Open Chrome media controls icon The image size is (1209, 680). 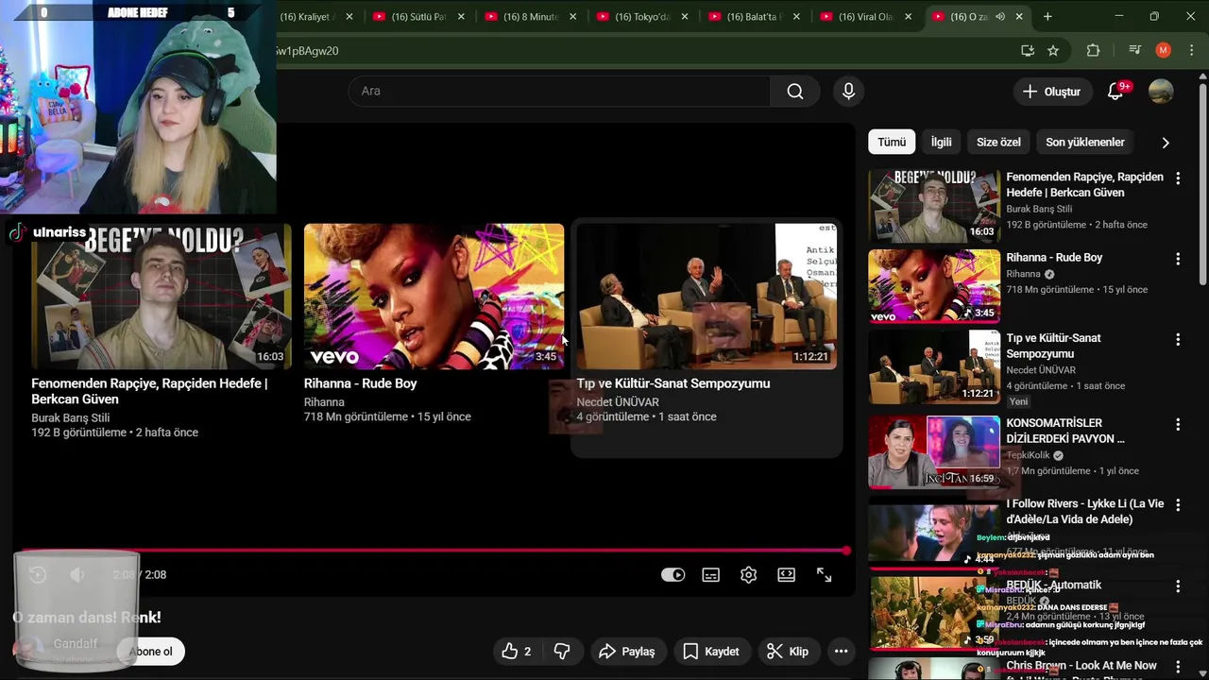coord(1134,51)
